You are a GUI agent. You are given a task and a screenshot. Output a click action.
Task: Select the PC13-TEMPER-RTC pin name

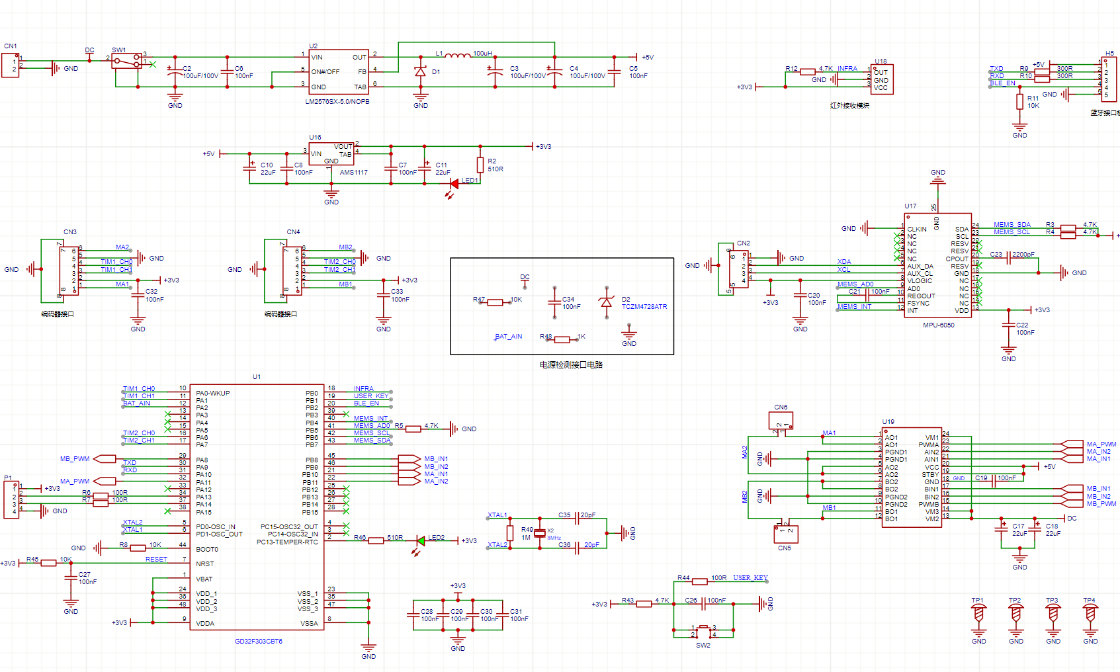287,542
